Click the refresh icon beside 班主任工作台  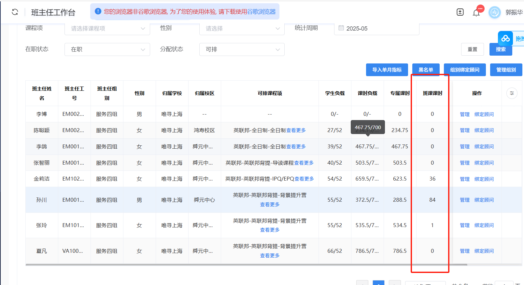point(15,12)
